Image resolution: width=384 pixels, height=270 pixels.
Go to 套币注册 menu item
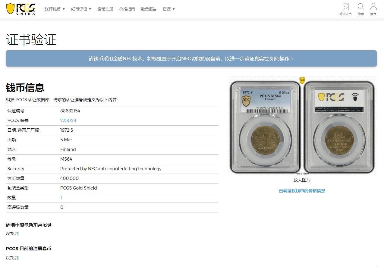[105, 9]
